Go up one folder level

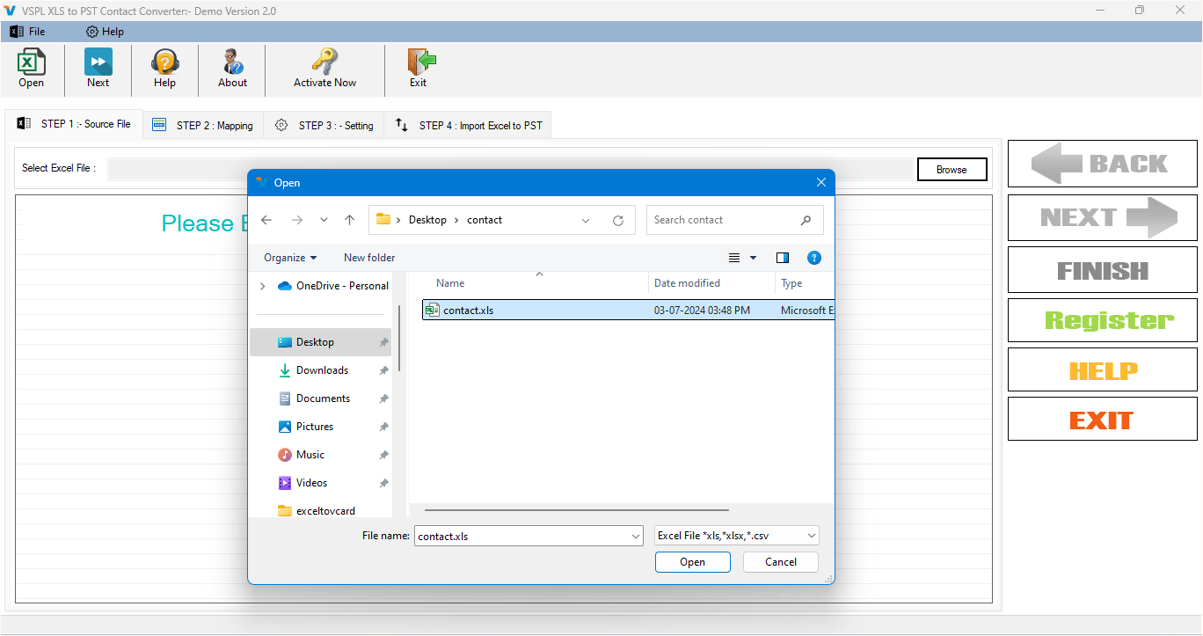tap(349, 220)
